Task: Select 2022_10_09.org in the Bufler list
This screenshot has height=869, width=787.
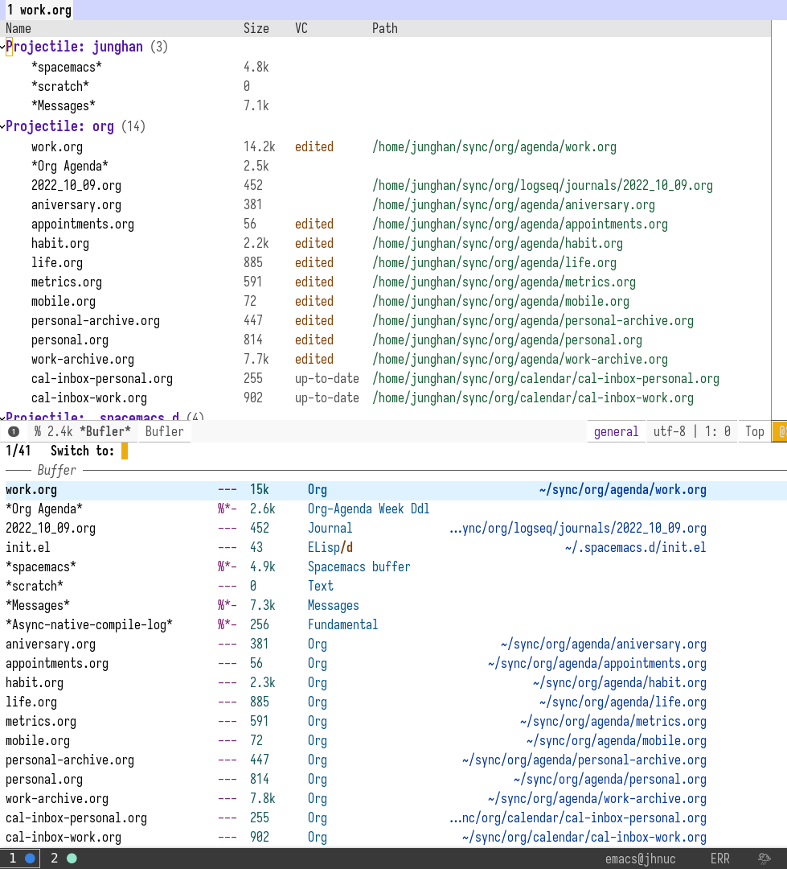Action: 76,186
